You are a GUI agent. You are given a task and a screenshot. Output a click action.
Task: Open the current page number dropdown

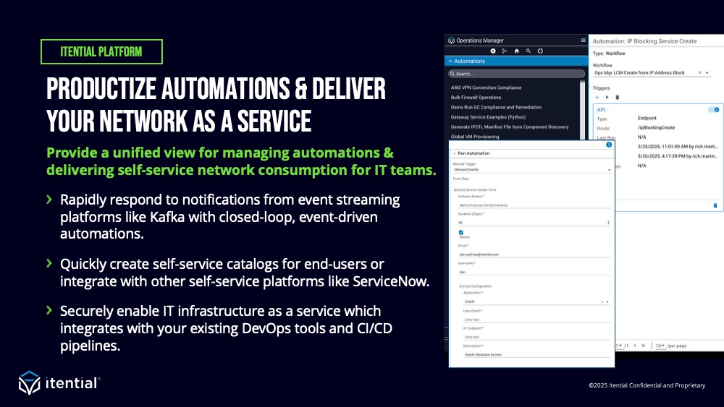[619, 346]
